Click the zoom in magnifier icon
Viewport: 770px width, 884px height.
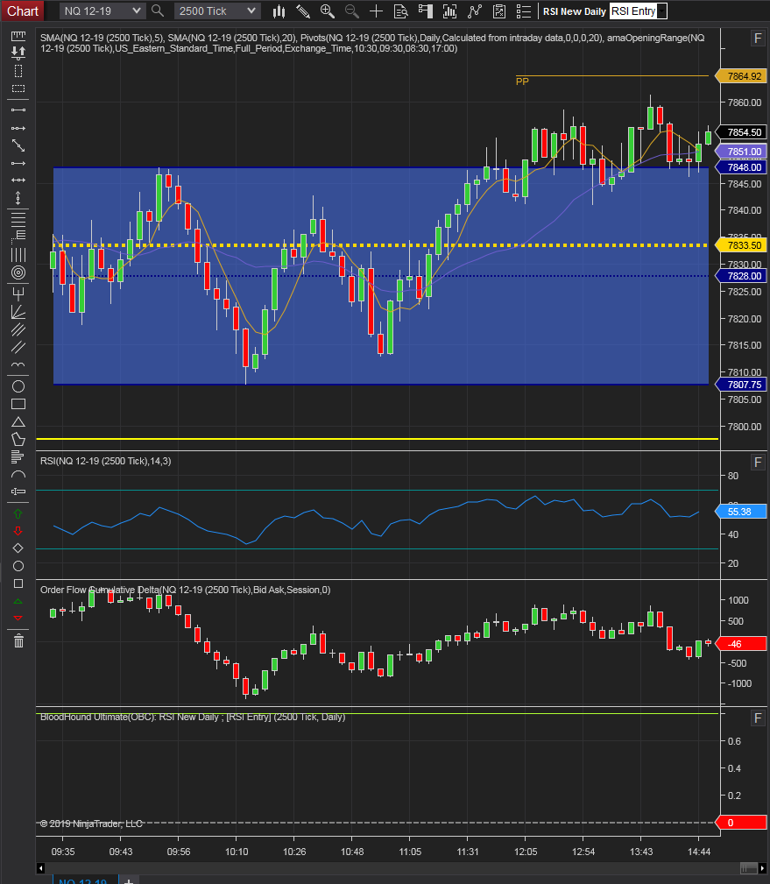click(327, 11)
